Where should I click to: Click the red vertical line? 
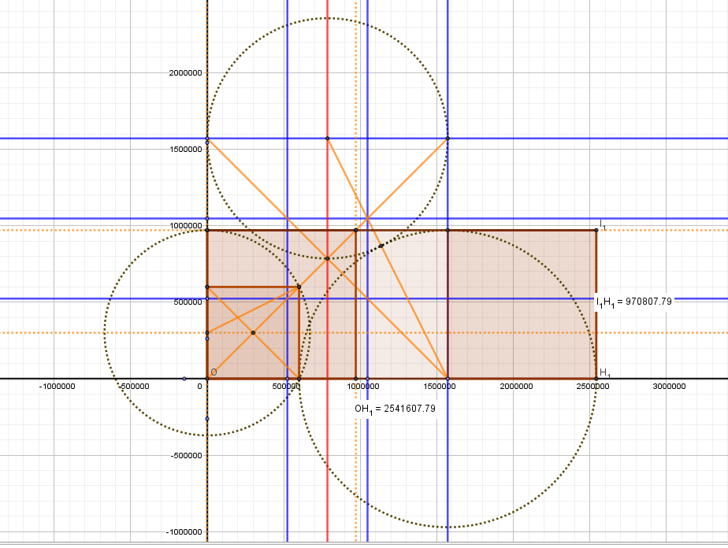[327, 472]
